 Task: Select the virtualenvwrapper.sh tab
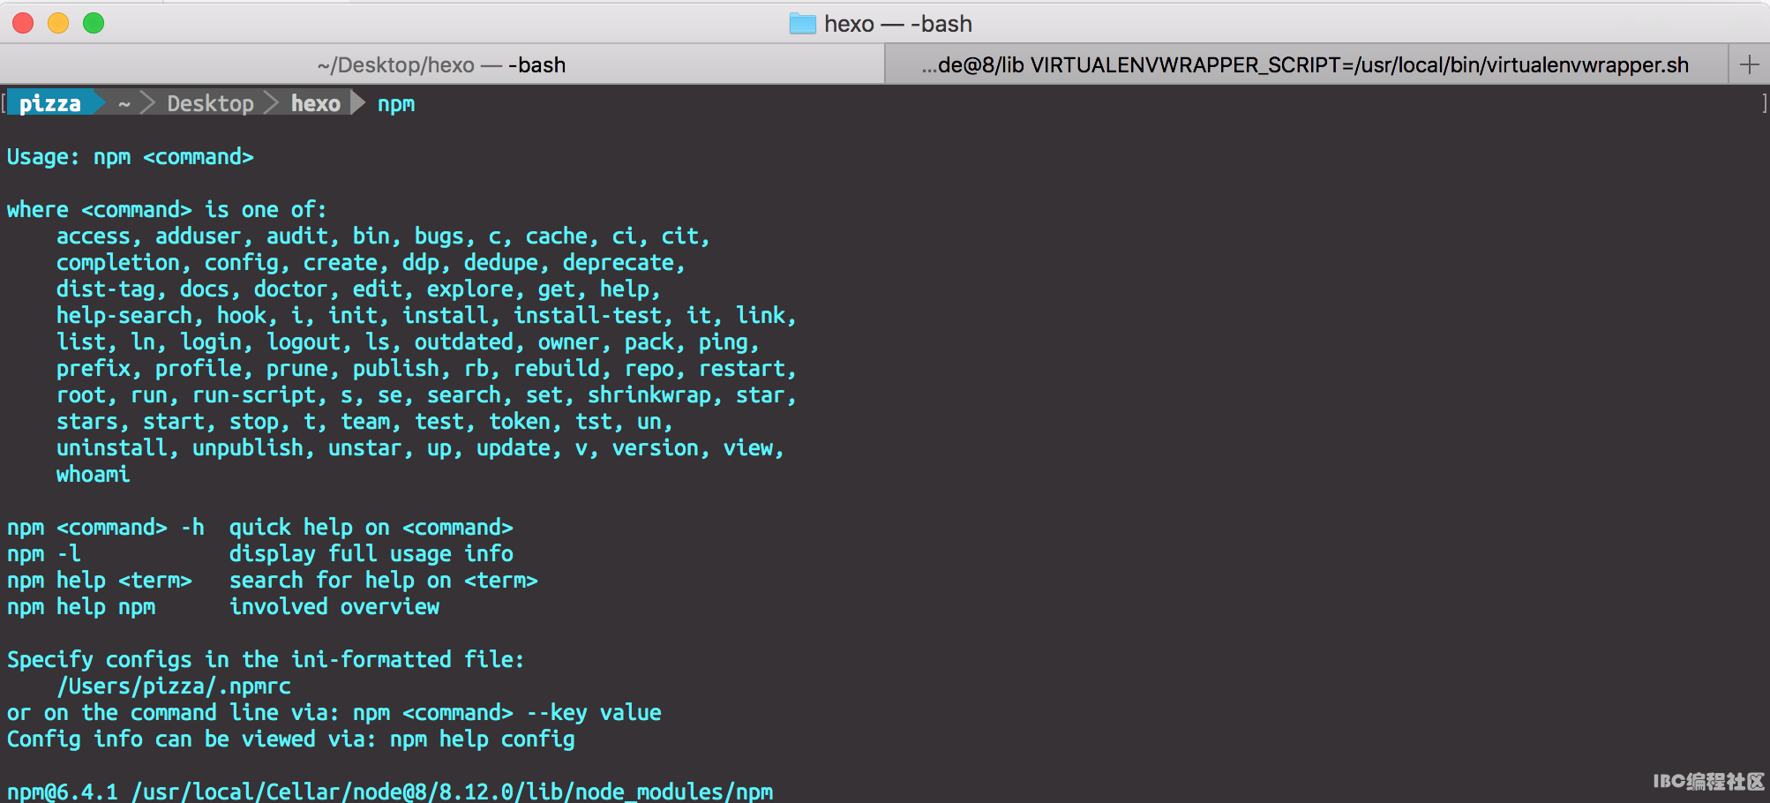click(1304, 65)
